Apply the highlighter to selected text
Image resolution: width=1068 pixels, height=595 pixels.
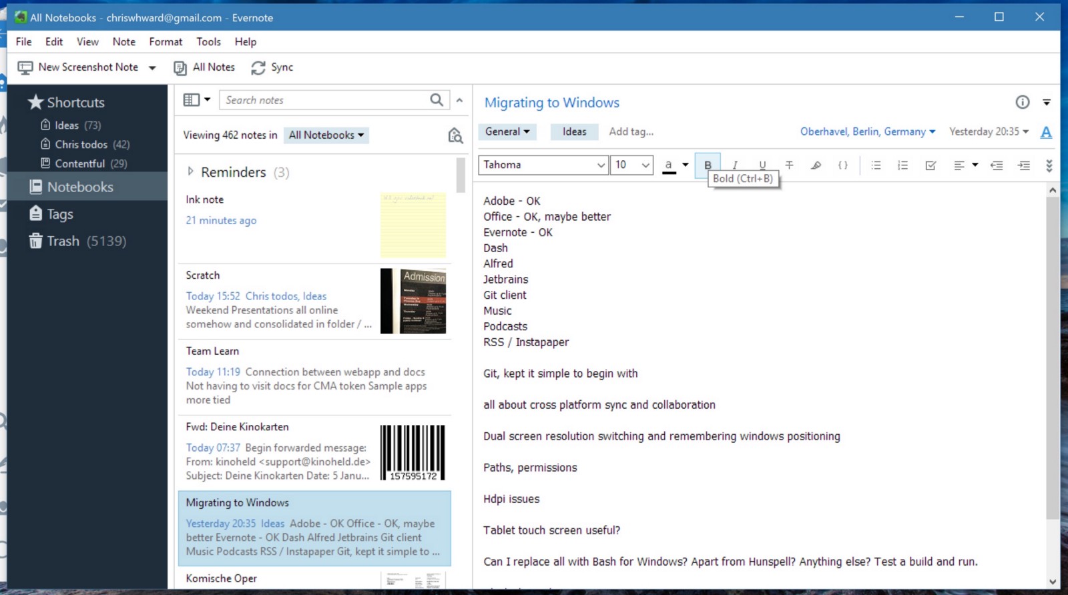point(816,165)
